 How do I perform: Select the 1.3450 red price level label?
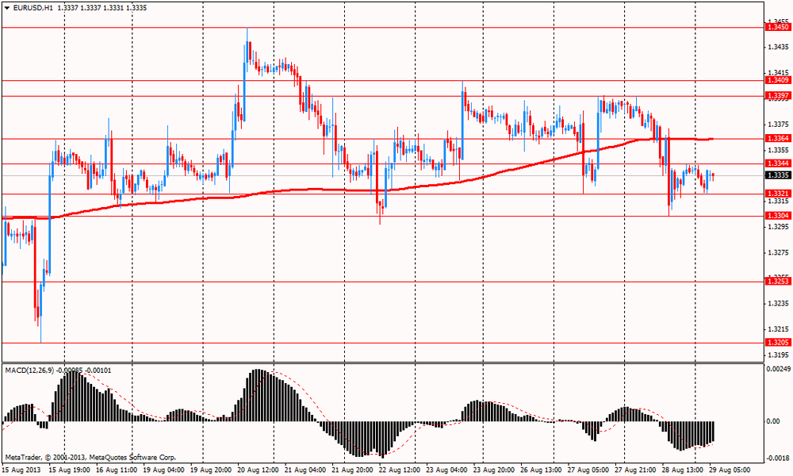click(779, 27)
